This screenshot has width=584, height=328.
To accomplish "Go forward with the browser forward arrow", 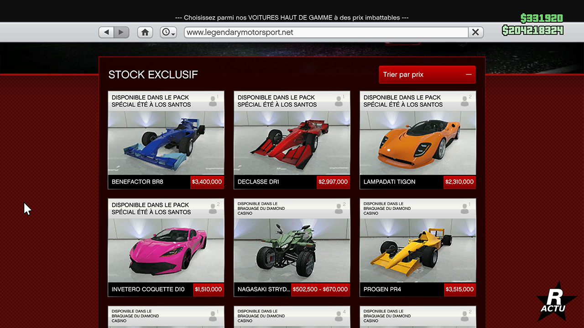I will coord(121,32).
